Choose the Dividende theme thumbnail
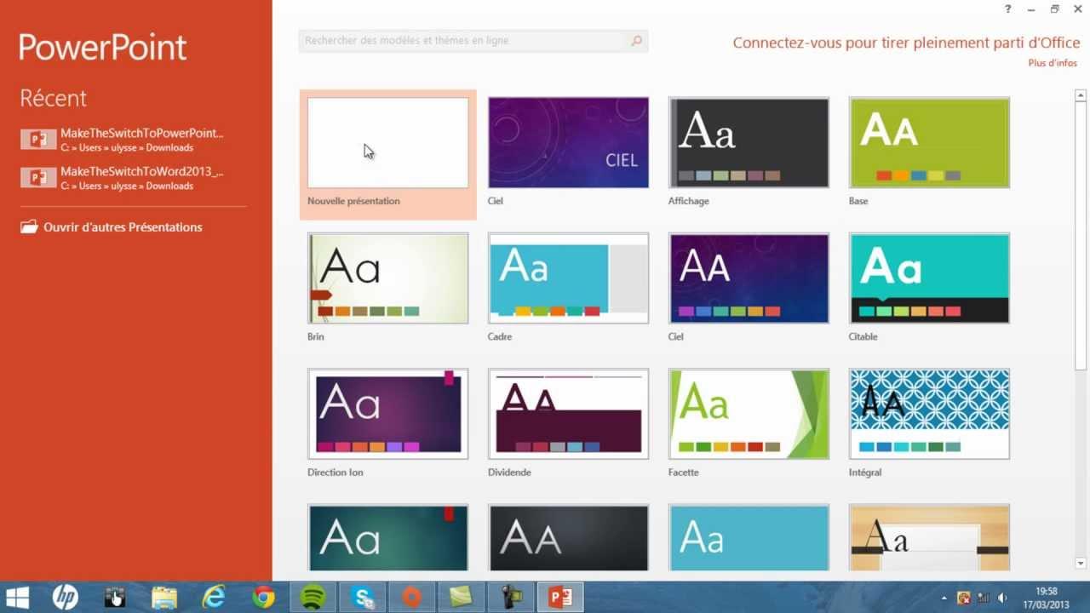The image size is (1090, 613). point(568,414)
